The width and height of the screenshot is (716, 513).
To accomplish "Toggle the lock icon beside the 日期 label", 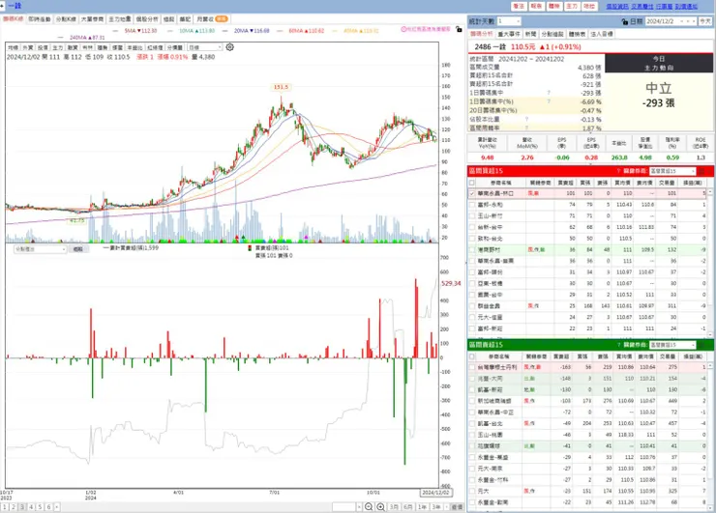I will click(x=625, y=21).
